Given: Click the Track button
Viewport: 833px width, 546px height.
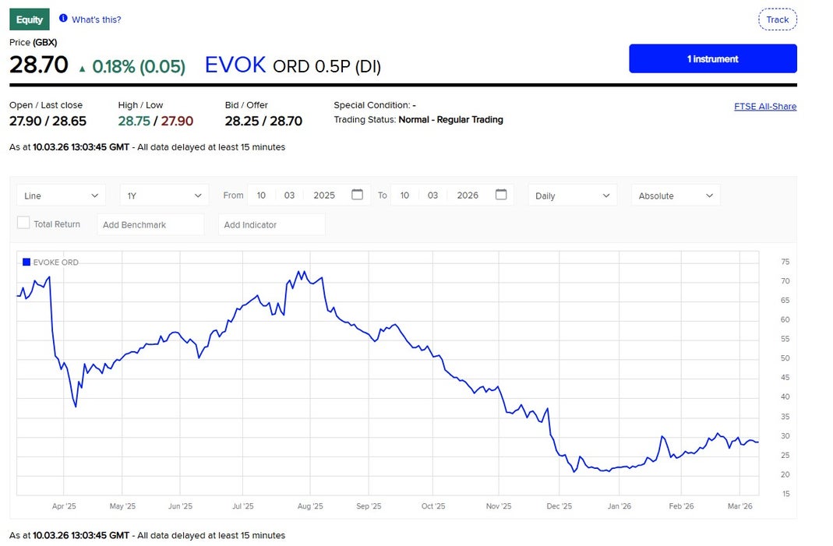Looking at the screenshot, I should (777, 19).
